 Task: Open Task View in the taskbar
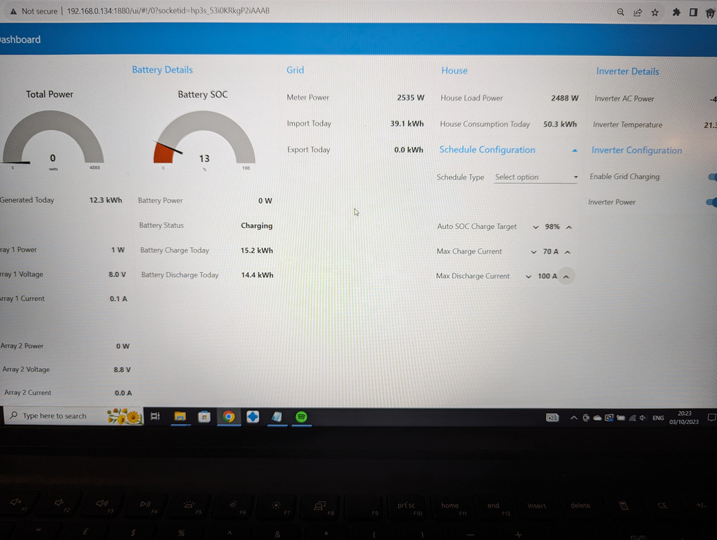tap(155, 416)
